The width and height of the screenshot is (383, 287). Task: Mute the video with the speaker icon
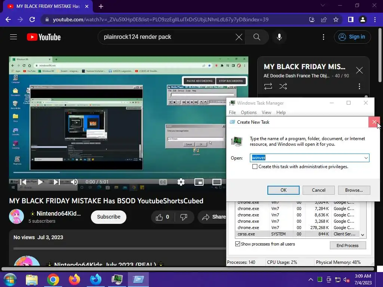[74, 182]
